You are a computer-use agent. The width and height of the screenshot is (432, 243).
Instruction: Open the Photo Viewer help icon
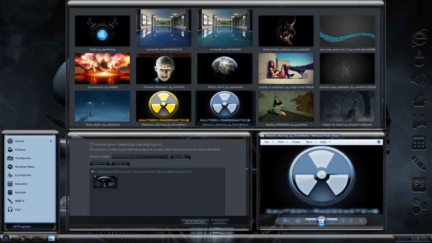(x=379, y=142)
